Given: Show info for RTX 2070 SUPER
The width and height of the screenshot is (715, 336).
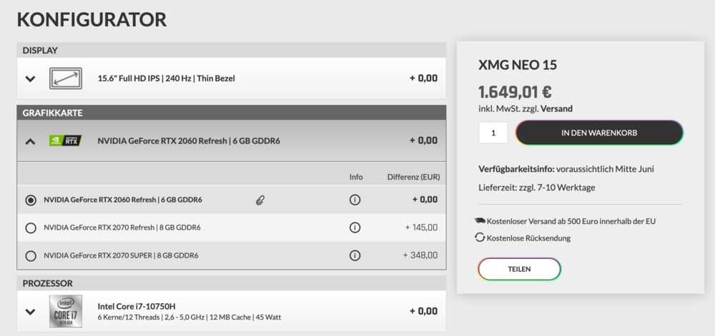Looking at the screenshot, I should (x=355, y=255).
